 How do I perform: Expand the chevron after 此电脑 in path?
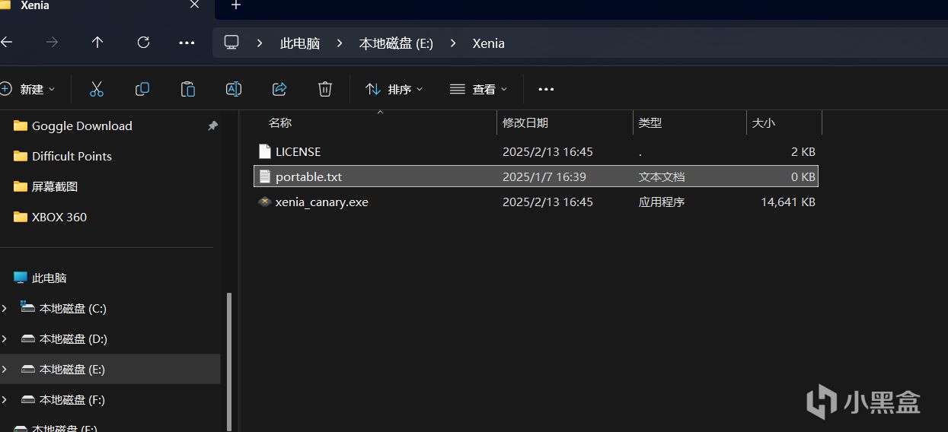(339, 43)
